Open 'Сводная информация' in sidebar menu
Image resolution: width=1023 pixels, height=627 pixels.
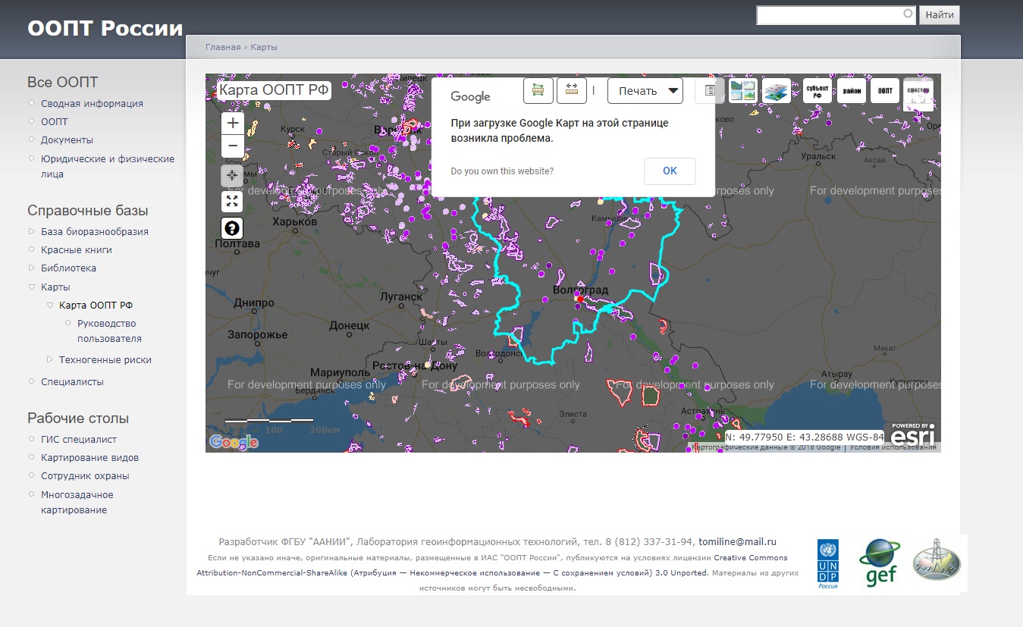92,104
